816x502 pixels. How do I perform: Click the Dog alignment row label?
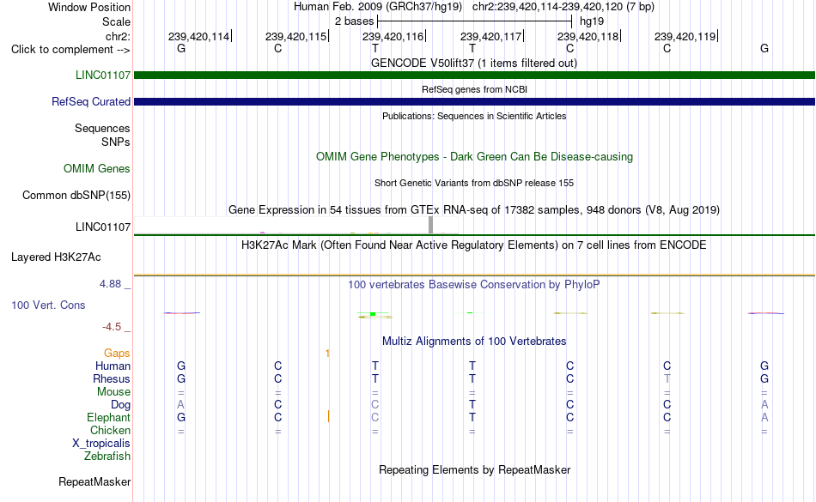point(120,405)
